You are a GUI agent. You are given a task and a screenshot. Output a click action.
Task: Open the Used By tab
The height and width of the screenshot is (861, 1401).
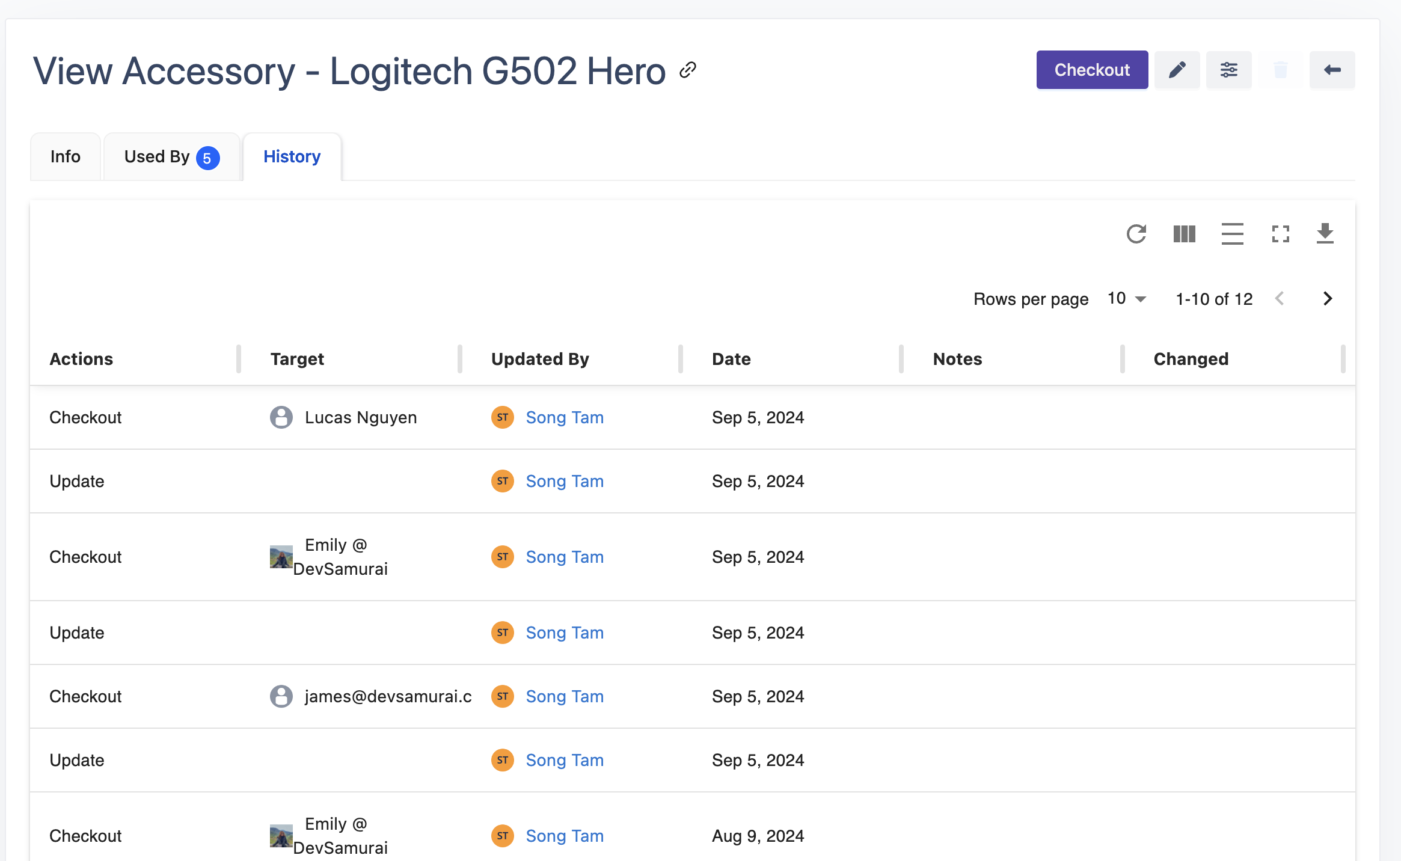(x=171, y=157)
